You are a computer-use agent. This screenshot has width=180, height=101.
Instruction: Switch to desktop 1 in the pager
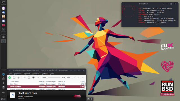pyautogui.click(x=89, y=99)
